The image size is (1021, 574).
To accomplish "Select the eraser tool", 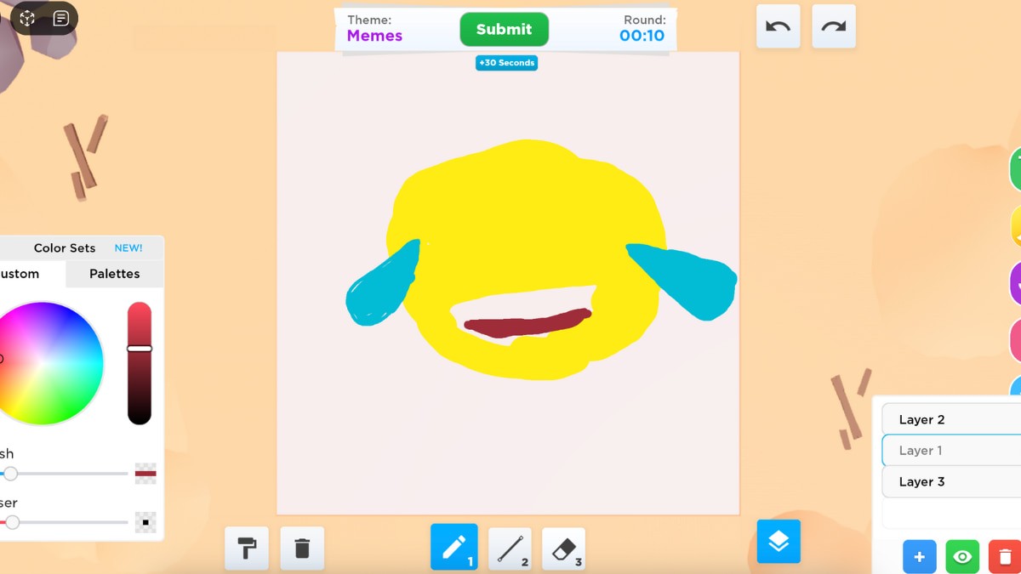I will tap(563, 549).
